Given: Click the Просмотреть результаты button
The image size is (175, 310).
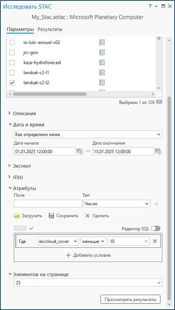Looking at the screenshot, I should 131,300.
